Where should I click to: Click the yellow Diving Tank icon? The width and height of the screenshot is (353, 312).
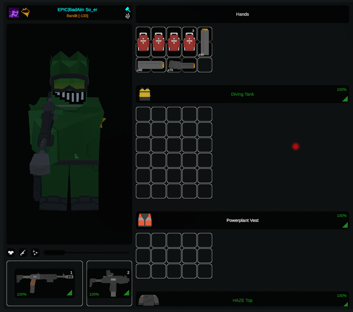click(145, 94)
